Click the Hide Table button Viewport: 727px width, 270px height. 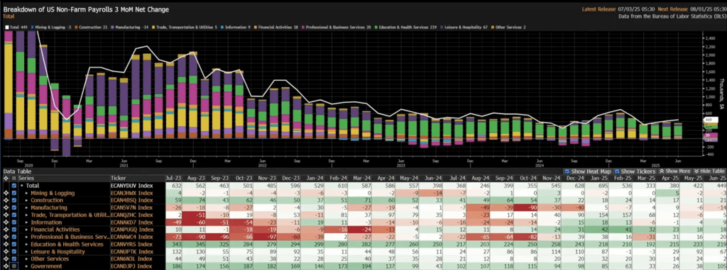709,171
